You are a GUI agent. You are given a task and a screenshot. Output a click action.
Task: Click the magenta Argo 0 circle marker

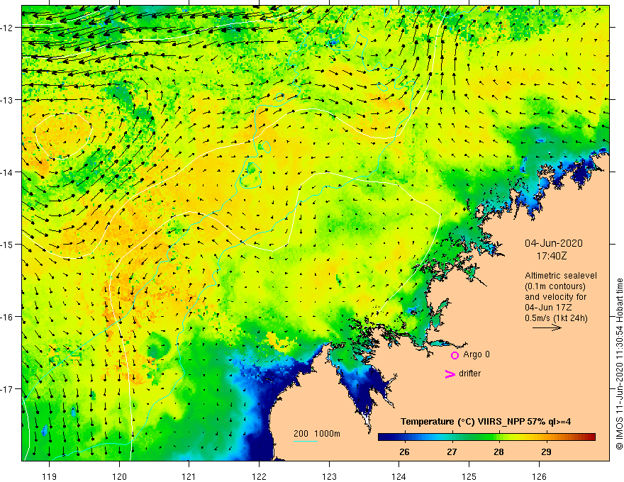click(455, 355)
